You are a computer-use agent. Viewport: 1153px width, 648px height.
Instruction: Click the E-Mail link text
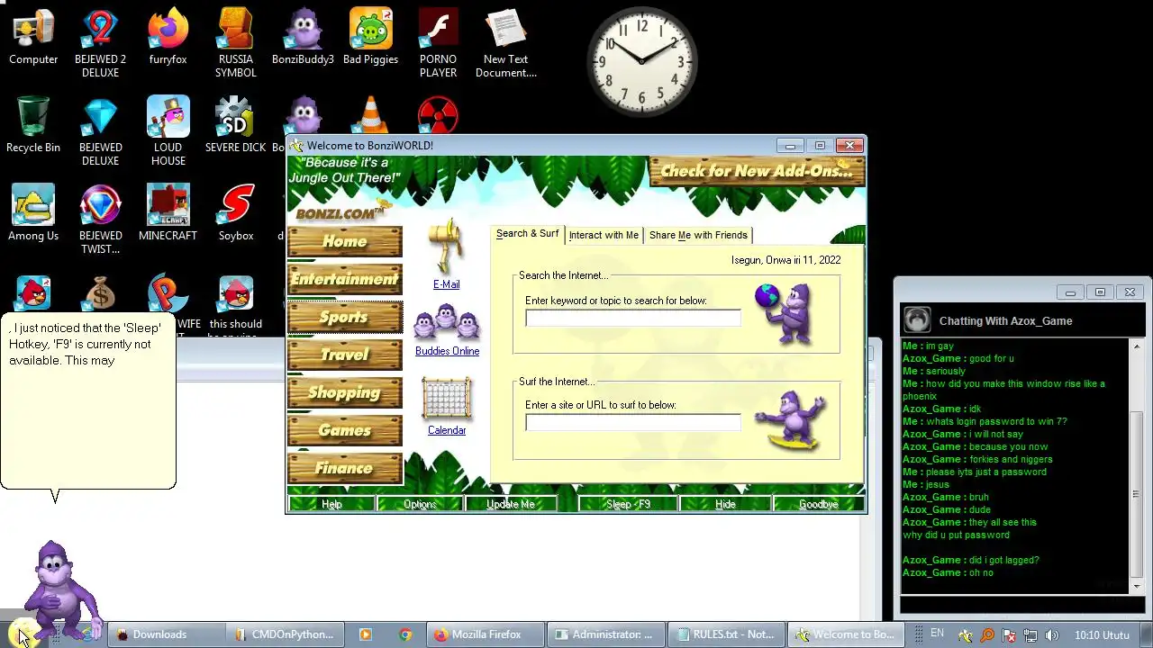click(446, 284)
